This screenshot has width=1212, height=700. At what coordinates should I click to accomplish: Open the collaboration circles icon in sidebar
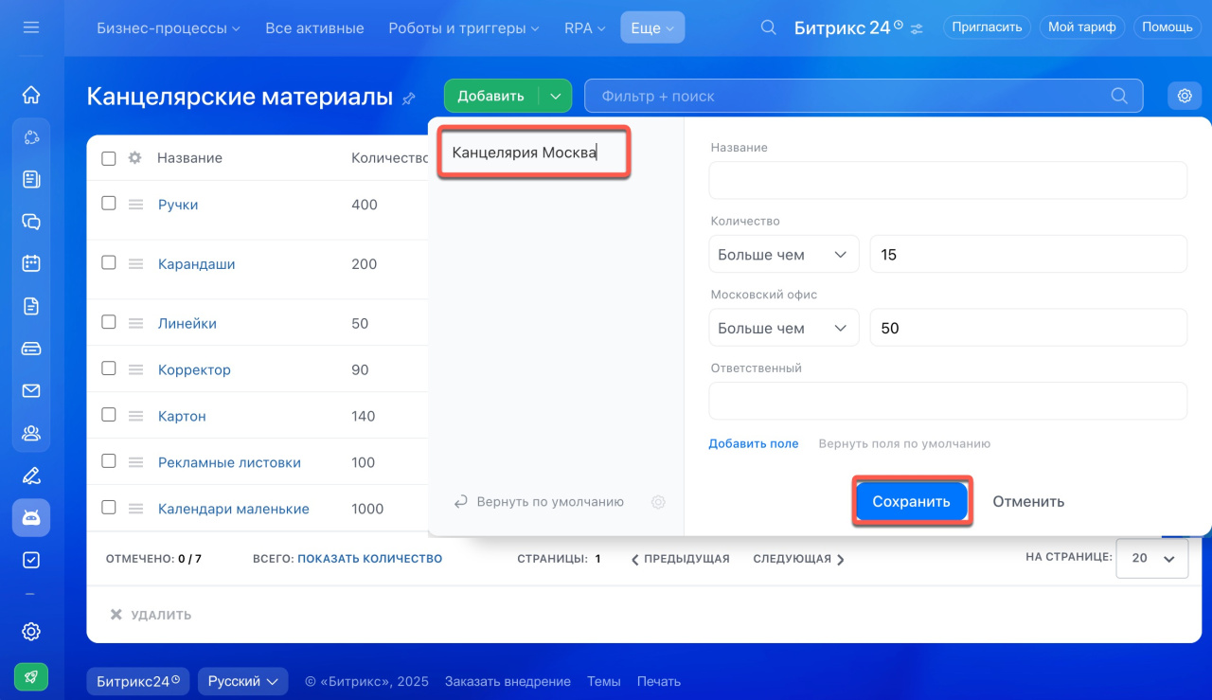(31, 137)
